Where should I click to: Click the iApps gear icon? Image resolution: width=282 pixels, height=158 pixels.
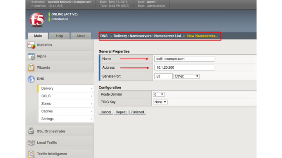pos(31,56)
